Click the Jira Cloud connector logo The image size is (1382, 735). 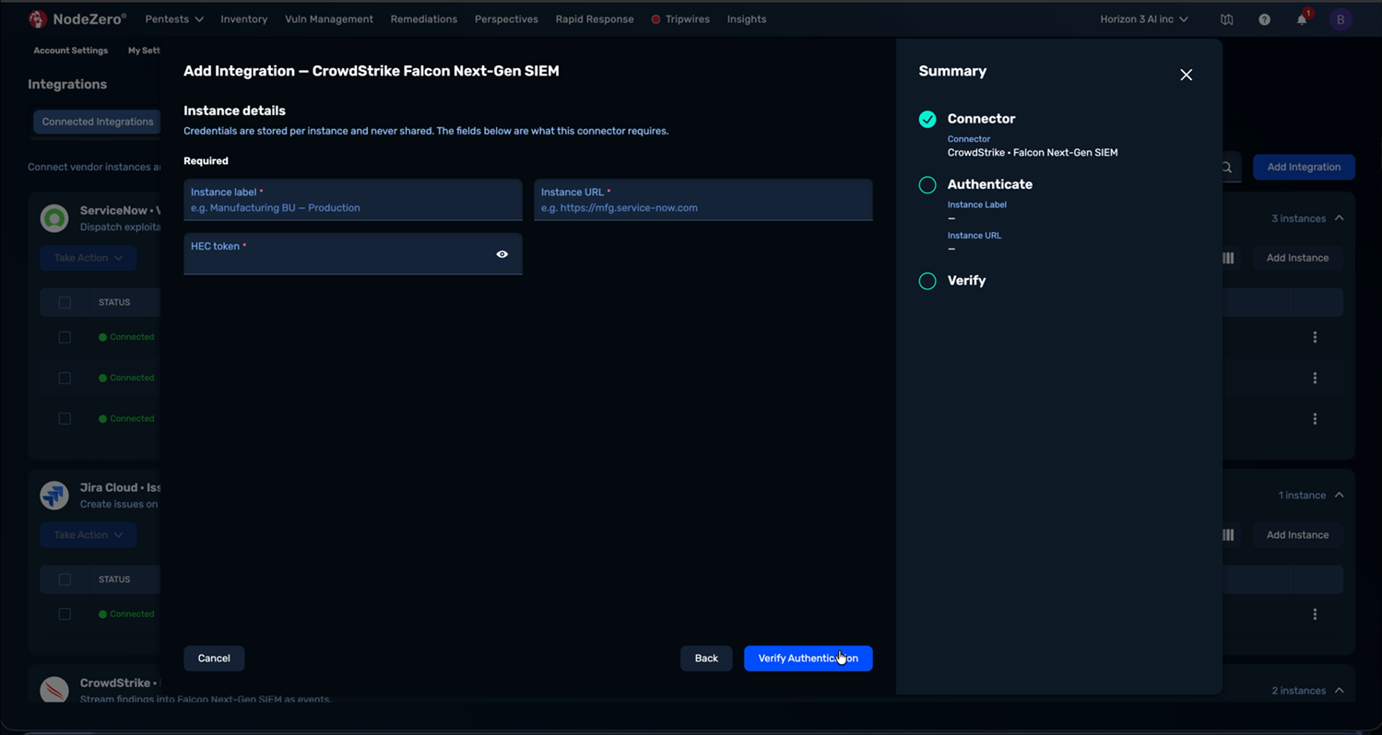[54, 496]
